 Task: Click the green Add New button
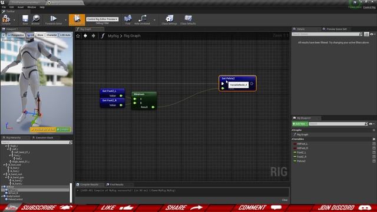300,124
